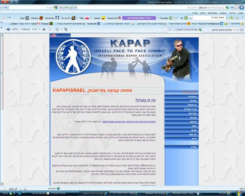
Task: Click the first blue sidebar menu item
Action: pos(181,92)
